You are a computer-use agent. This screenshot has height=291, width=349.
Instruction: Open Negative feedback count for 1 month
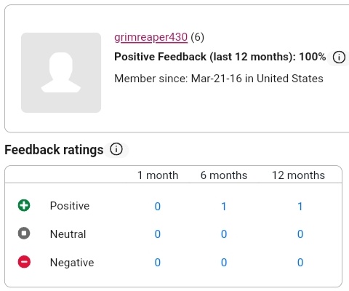158,263
